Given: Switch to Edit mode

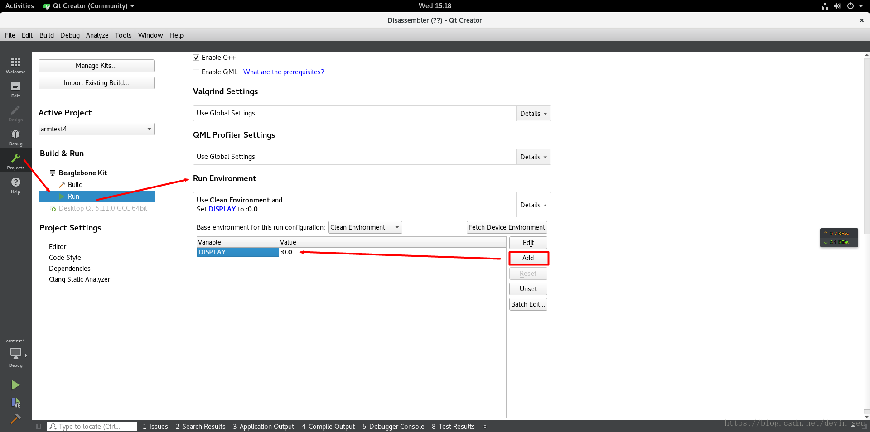Looking at the screenshot, I should (15, 89).
